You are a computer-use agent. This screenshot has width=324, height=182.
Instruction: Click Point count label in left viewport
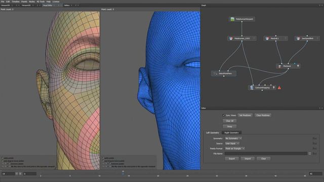click(x=7, y=10)
